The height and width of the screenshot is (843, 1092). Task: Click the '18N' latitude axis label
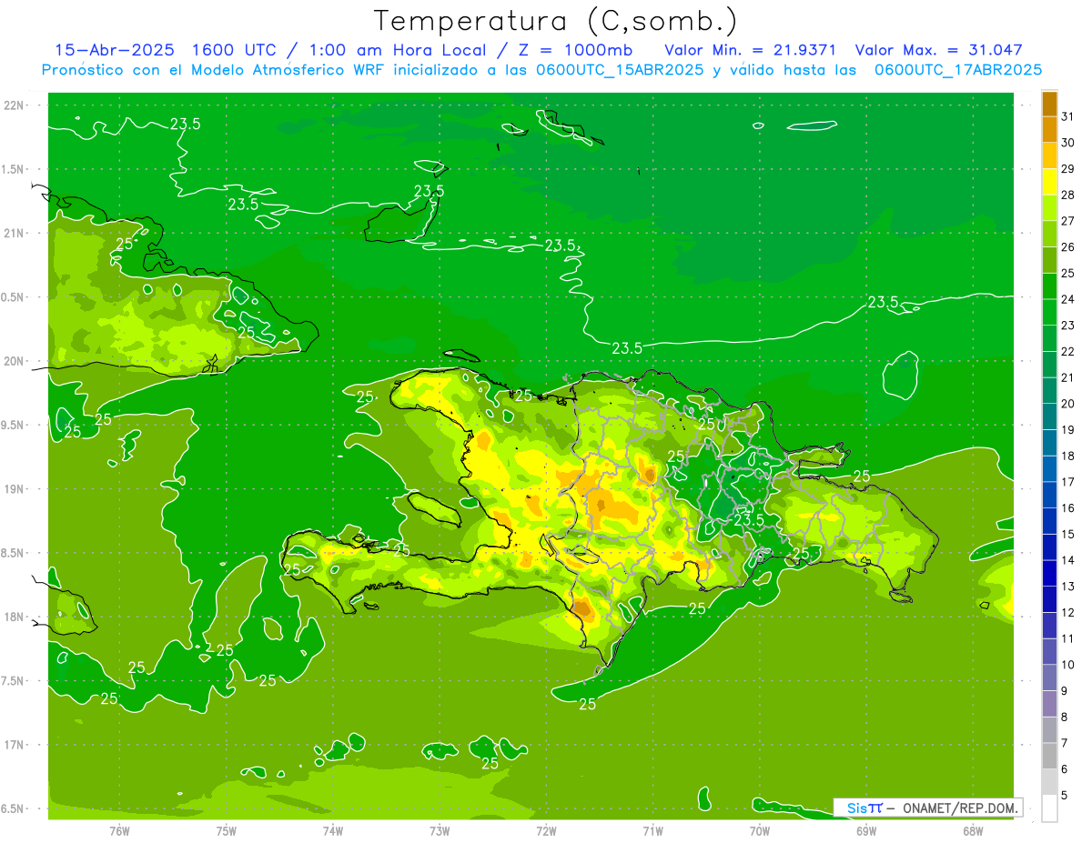[15, 617]
